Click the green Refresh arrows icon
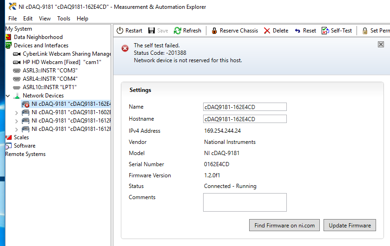 178,31
